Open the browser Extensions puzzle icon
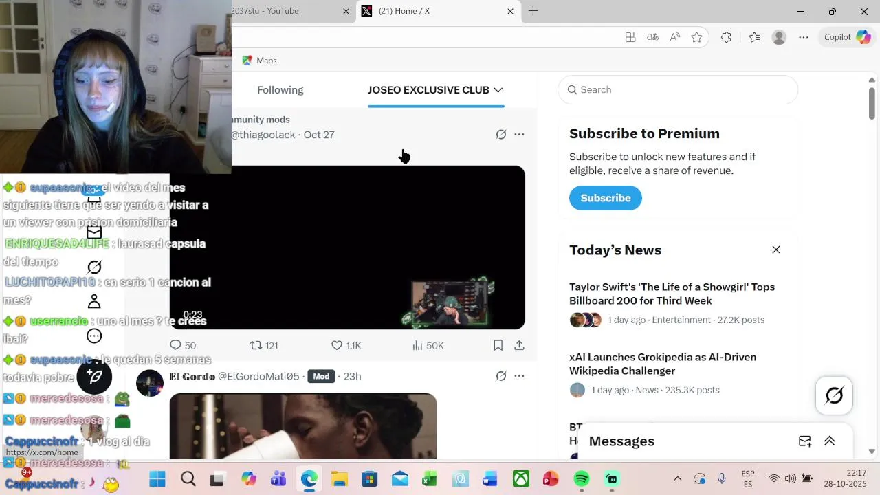The width and height of the screenshot is (880, 495). click(726, 37)
